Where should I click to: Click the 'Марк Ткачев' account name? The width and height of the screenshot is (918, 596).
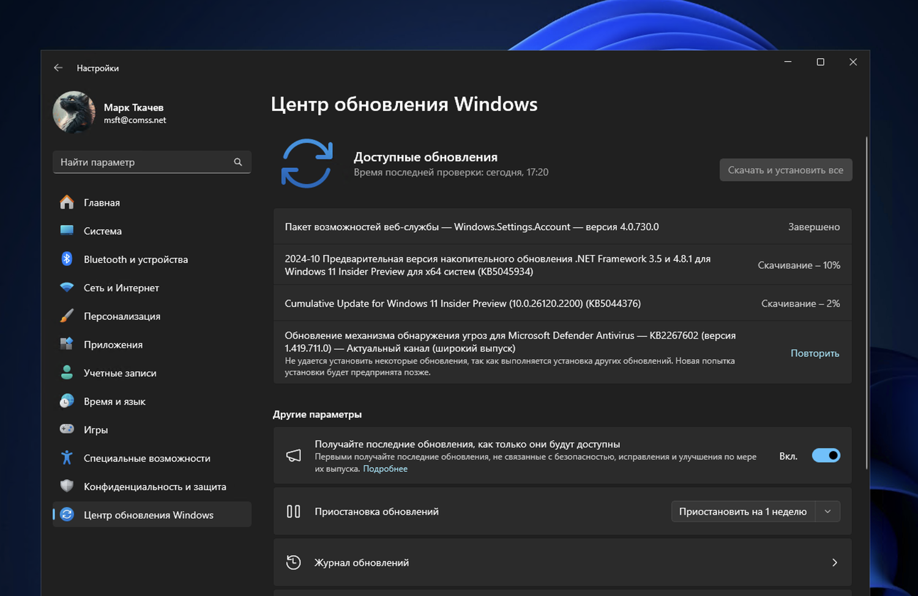point(133,108)
